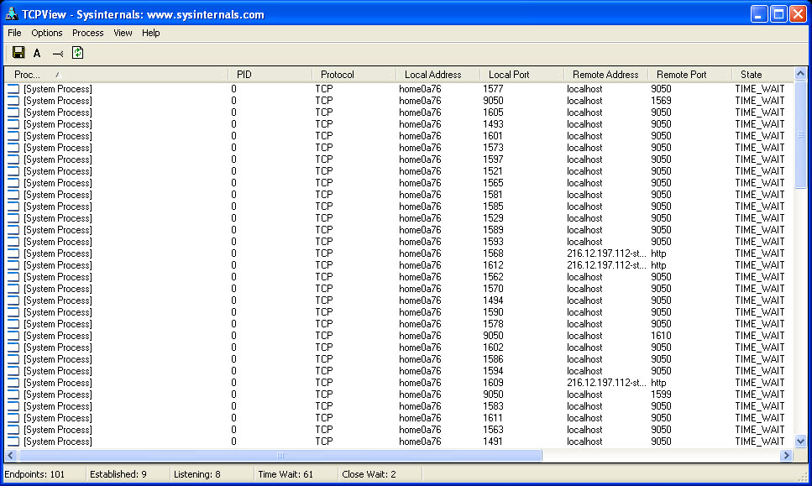Click the horizontal scrollbar right arrow
Screen dimensions: 812x486
(x=787, y=456)
